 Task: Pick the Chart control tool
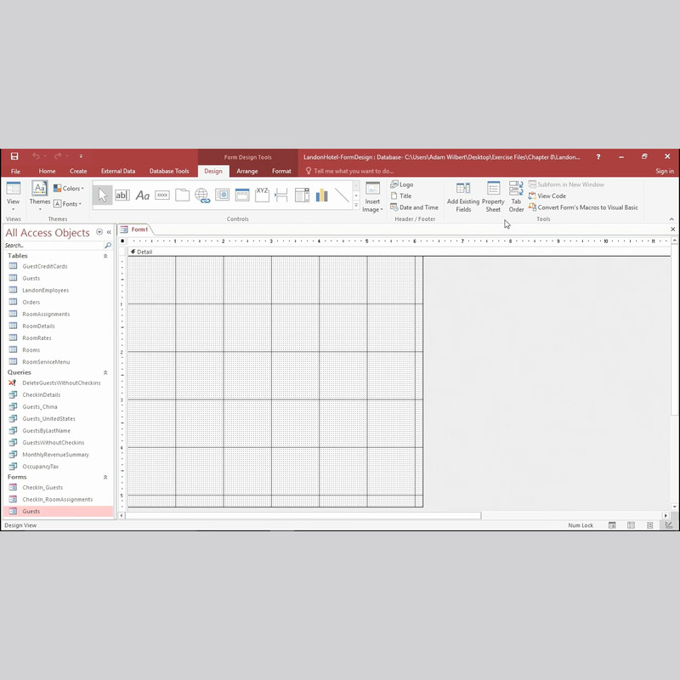pos(322,195)
